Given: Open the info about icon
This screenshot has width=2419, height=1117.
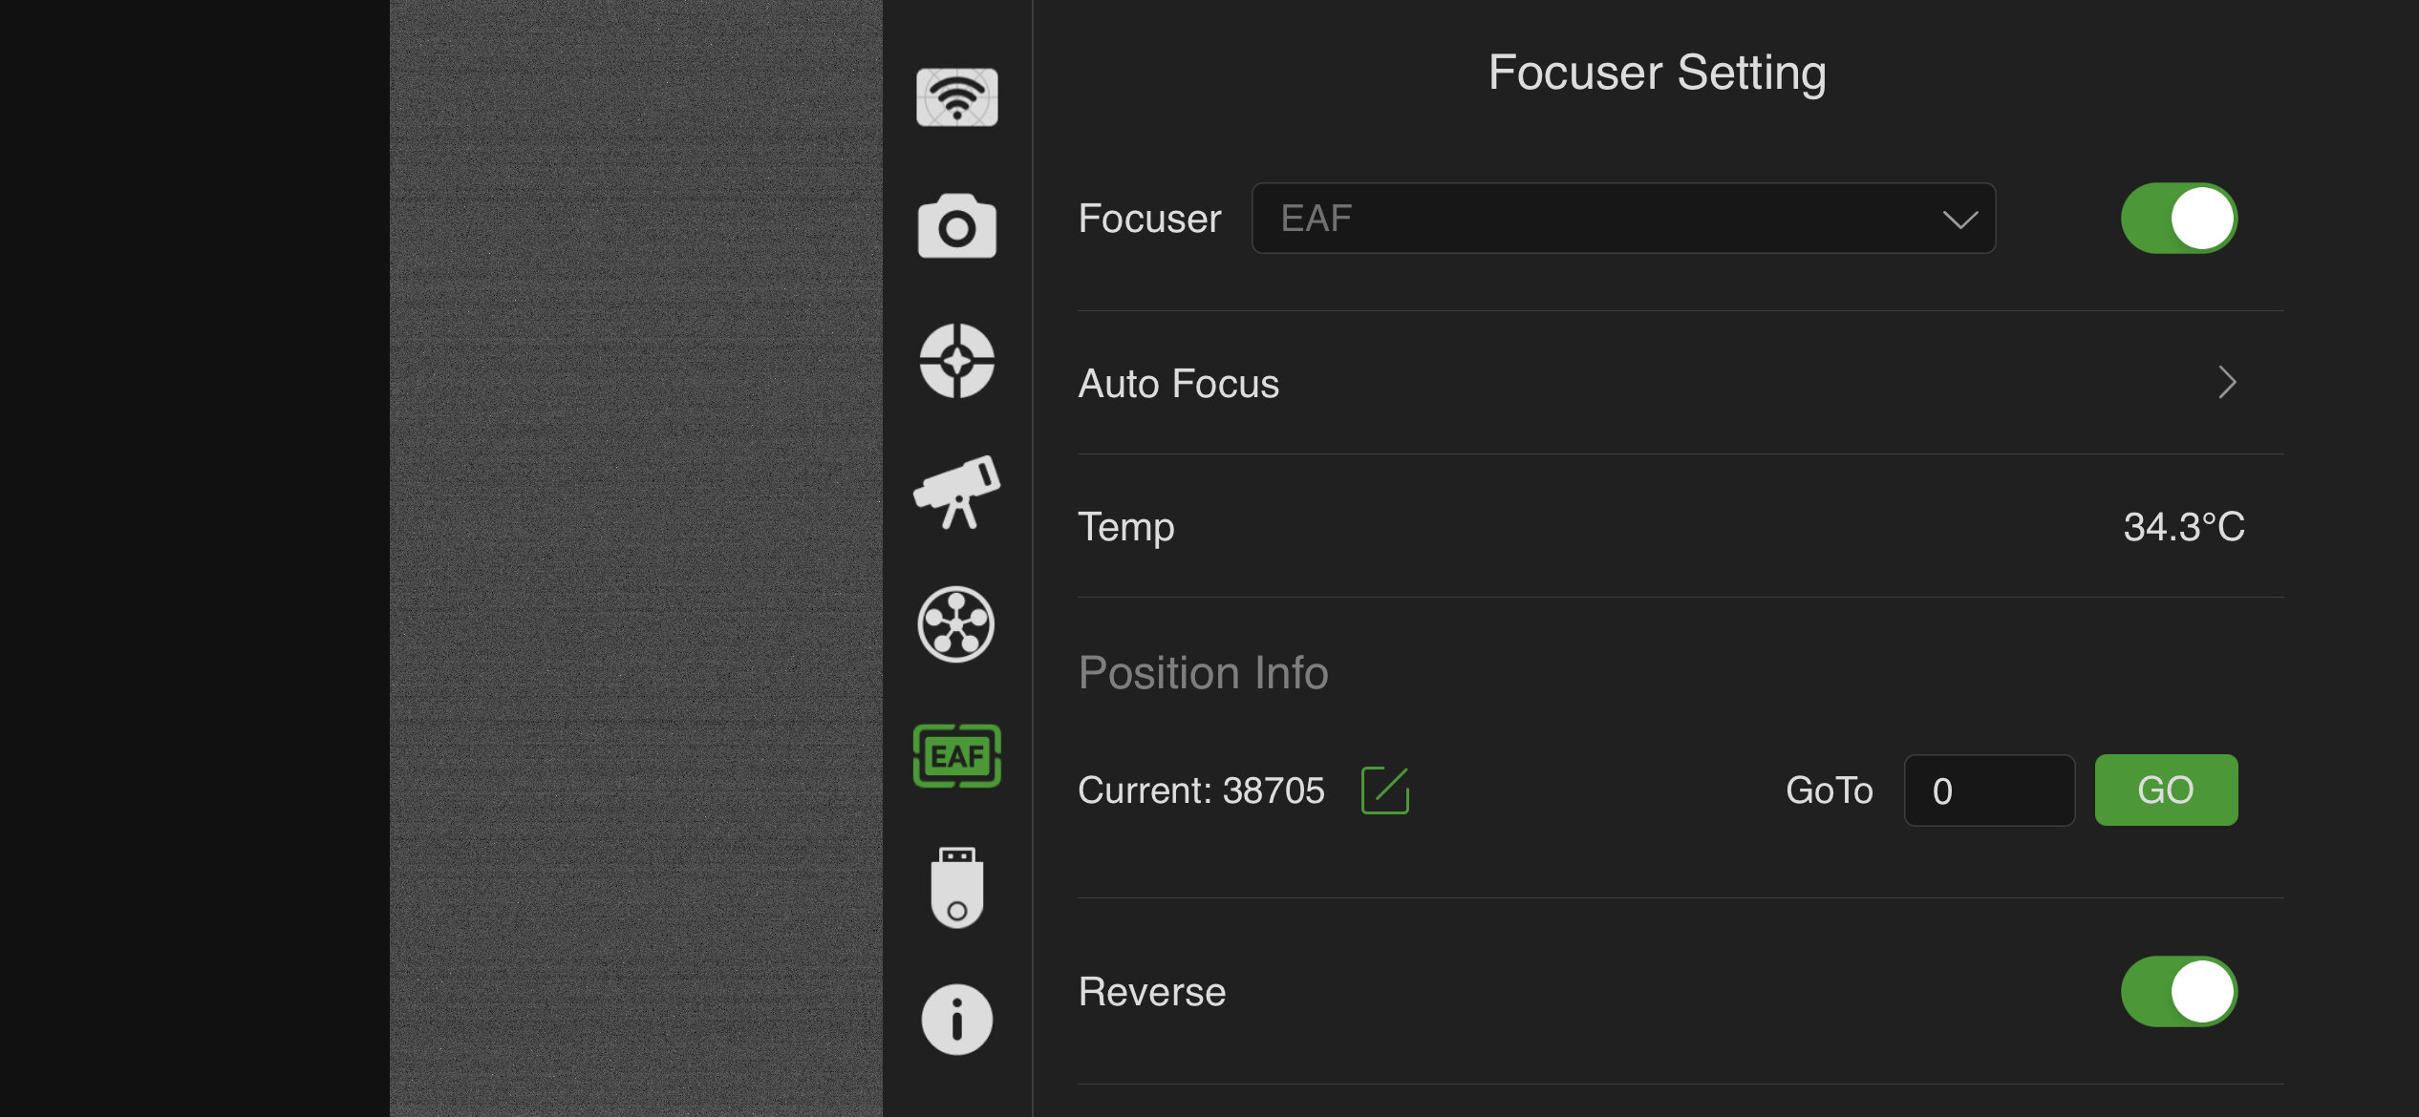Looking at the screenshot, I should click(x=956, y=1020).
